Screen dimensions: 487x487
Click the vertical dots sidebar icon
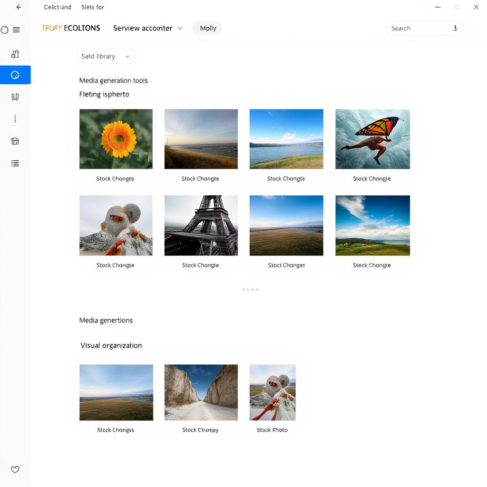[15, 119]
